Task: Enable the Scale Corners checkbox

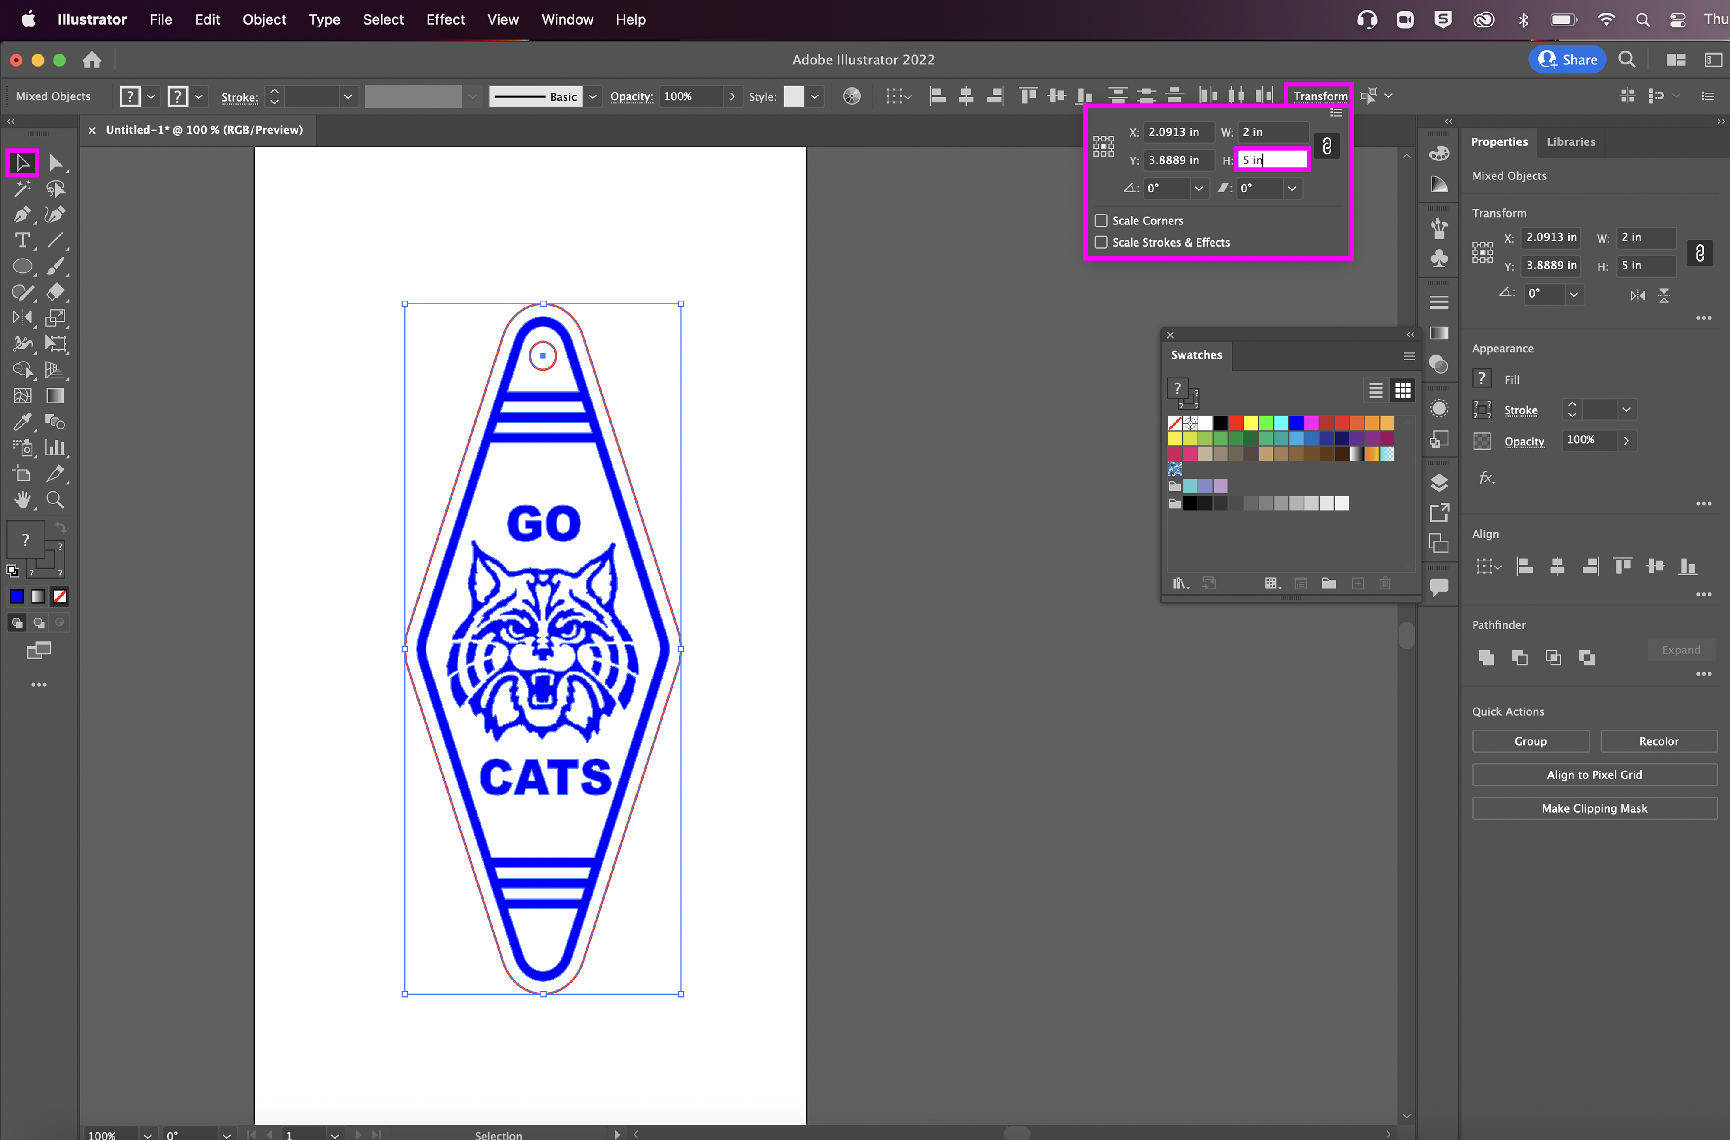Action: point(1101,220)
